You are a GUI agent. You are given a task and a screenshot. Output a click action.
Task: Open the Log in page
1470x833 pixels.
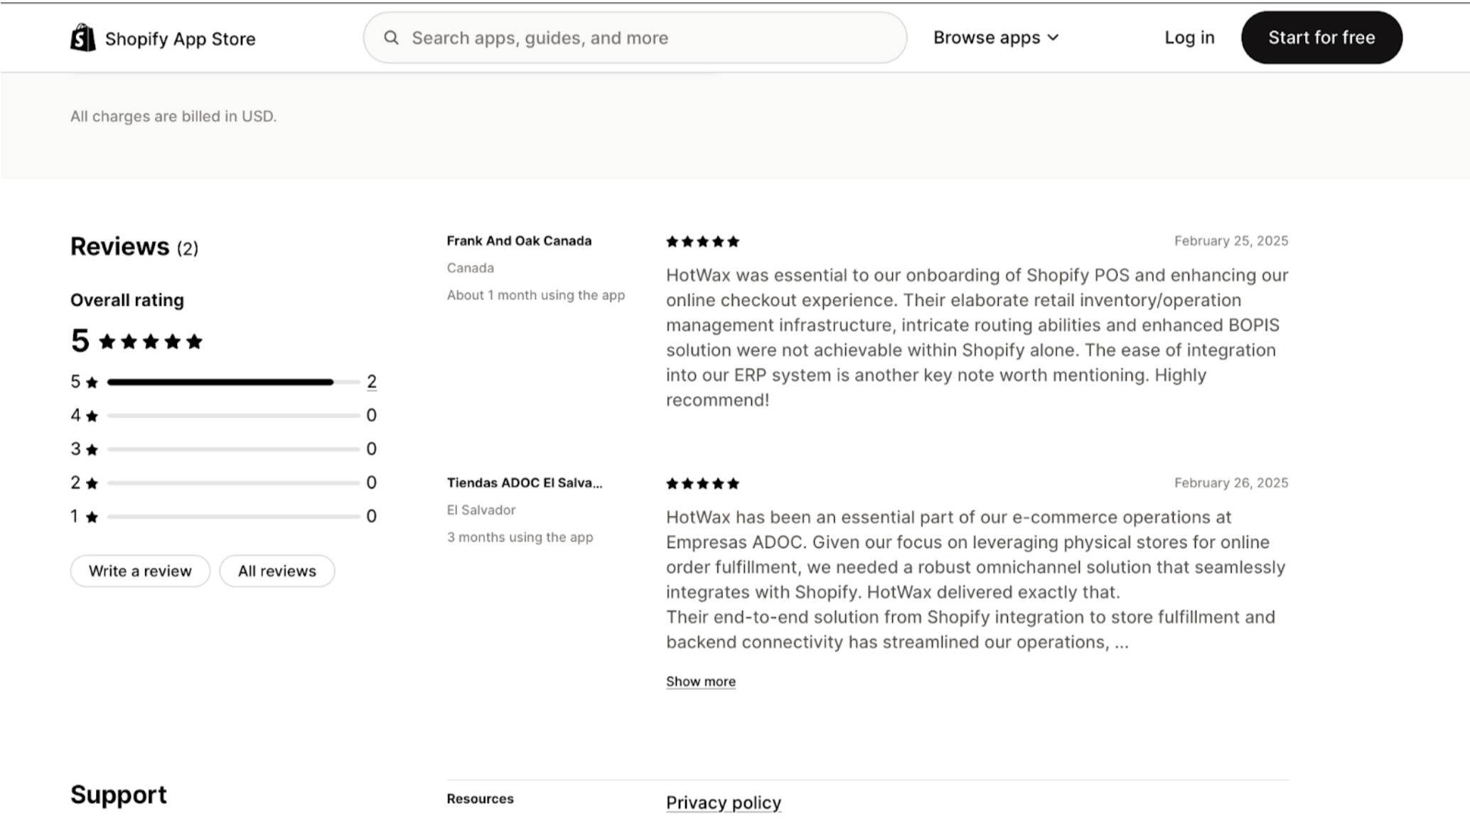tap(1189, 38)
